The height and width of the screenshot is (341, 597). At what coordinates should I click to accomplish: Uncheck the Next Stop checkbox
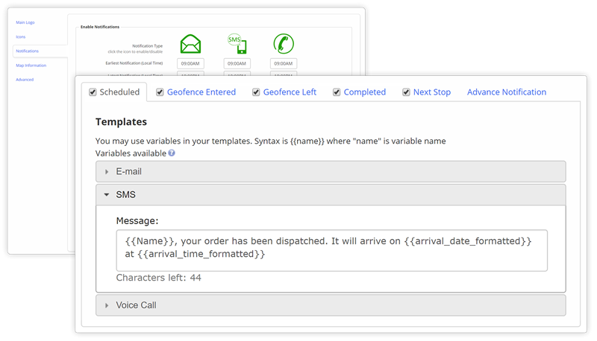coord(406,92)
